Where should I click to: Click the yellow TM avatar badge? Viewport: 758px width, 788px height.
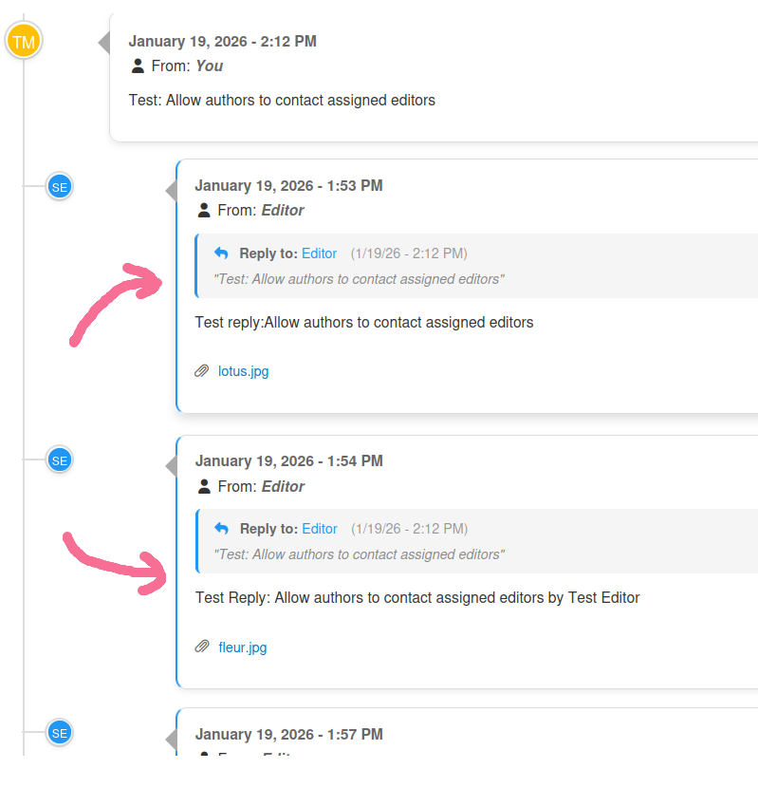(24, 42)
